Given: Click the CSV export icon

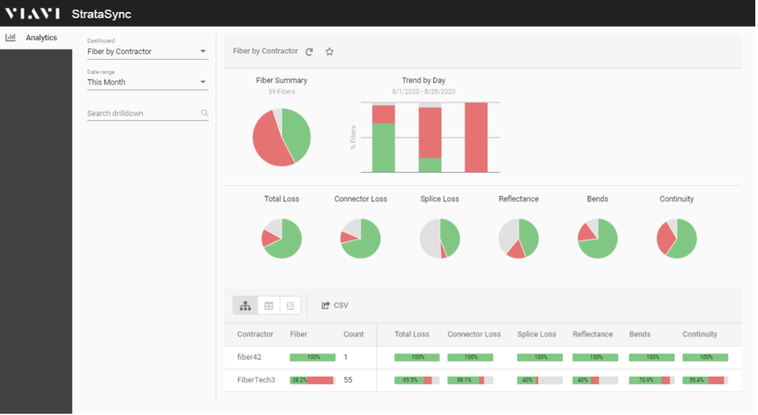Looking at the screenshot, I should [x=326, y=305].
